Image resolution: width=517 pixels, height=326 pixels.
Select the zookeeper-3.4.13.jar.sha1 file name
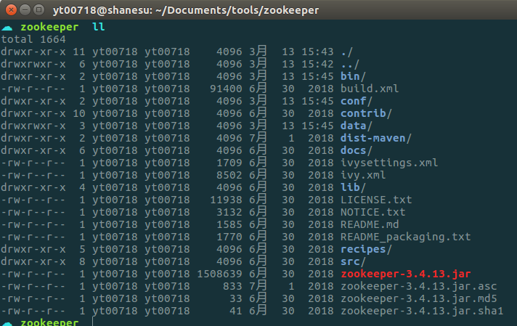point(422,311)
